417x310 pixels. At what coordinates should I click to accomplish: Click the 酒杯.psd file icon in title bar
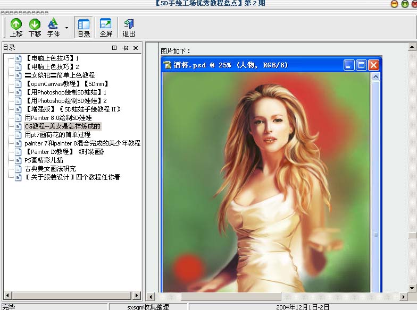pos(168,65)
